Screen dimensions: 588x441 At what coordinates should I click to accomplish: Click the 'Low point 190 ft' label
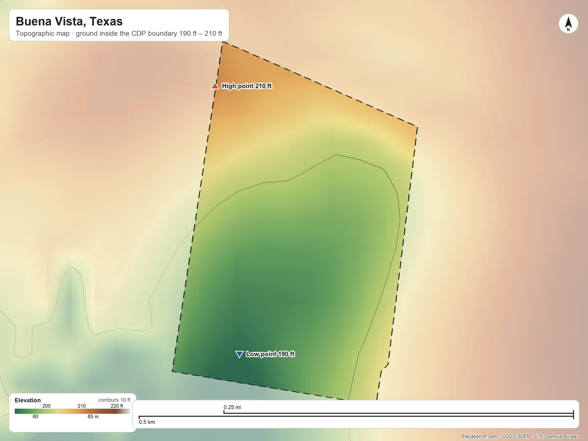click(270, 354)
